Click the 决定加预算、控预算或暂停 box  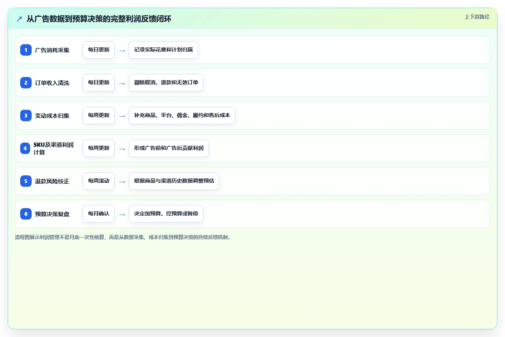click(166, 214)
